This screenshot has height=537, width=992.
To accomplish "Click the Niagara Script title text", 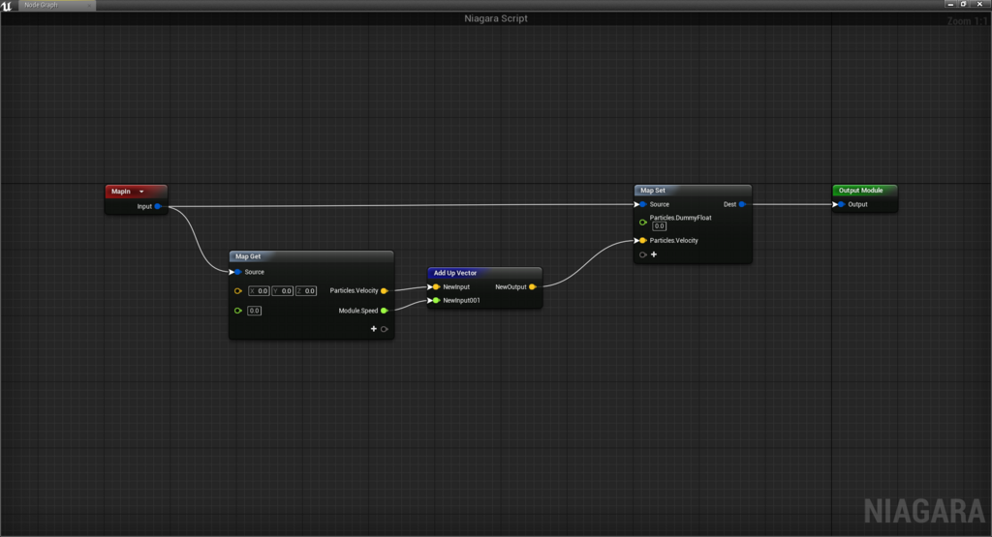I will pyautogui.click(x=496, y=18).
